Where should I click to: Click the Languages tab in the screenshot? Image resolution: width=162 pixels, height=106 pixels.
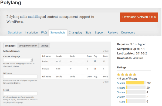click(10, 46)
